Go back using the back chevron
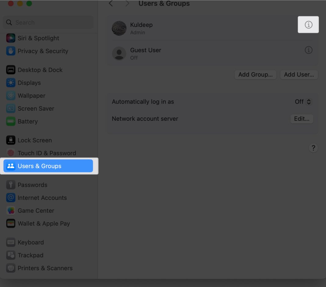This screenshot has width=326, height=287. click(111, 4)
